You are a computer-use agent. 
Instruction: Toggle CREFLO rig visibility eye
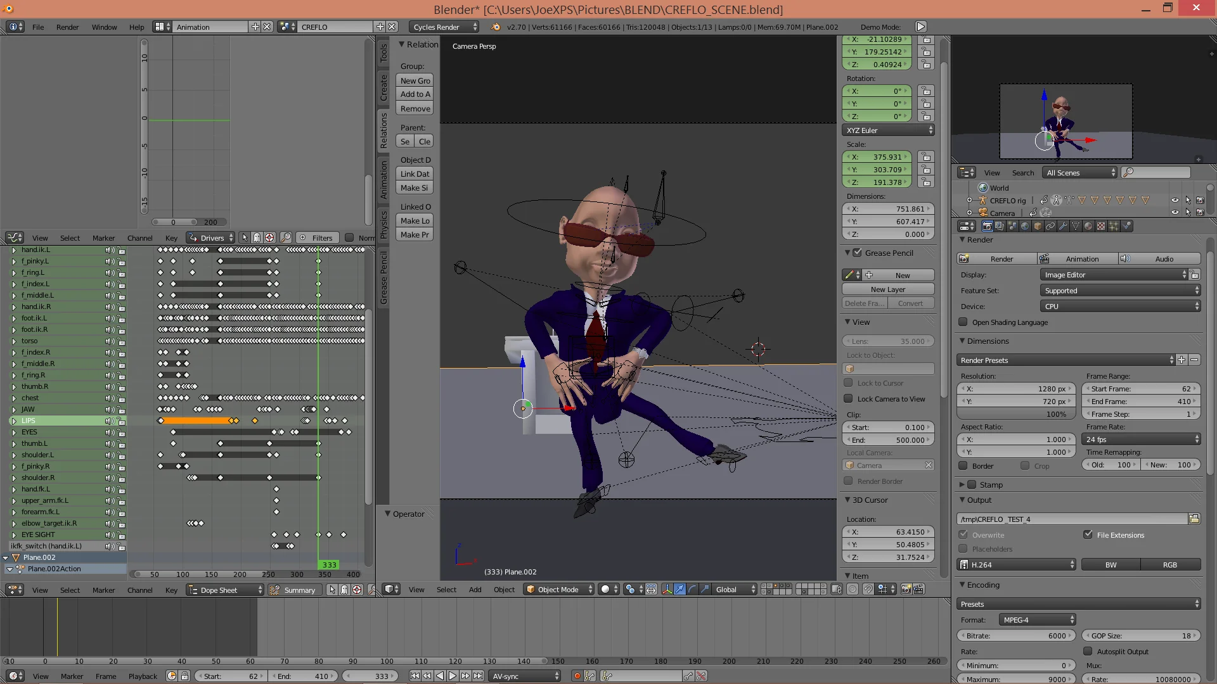[x=1175, y=200]
